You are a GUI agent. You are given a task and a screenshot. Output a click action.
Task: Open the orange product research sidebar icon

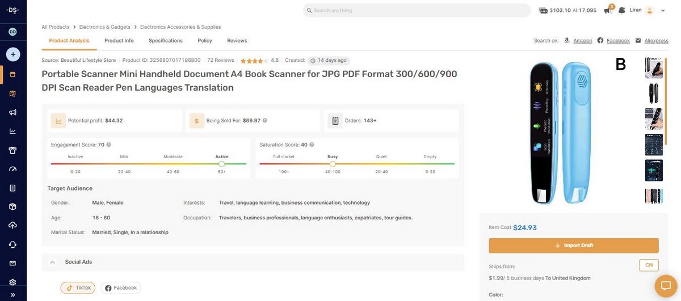point(12,94)
